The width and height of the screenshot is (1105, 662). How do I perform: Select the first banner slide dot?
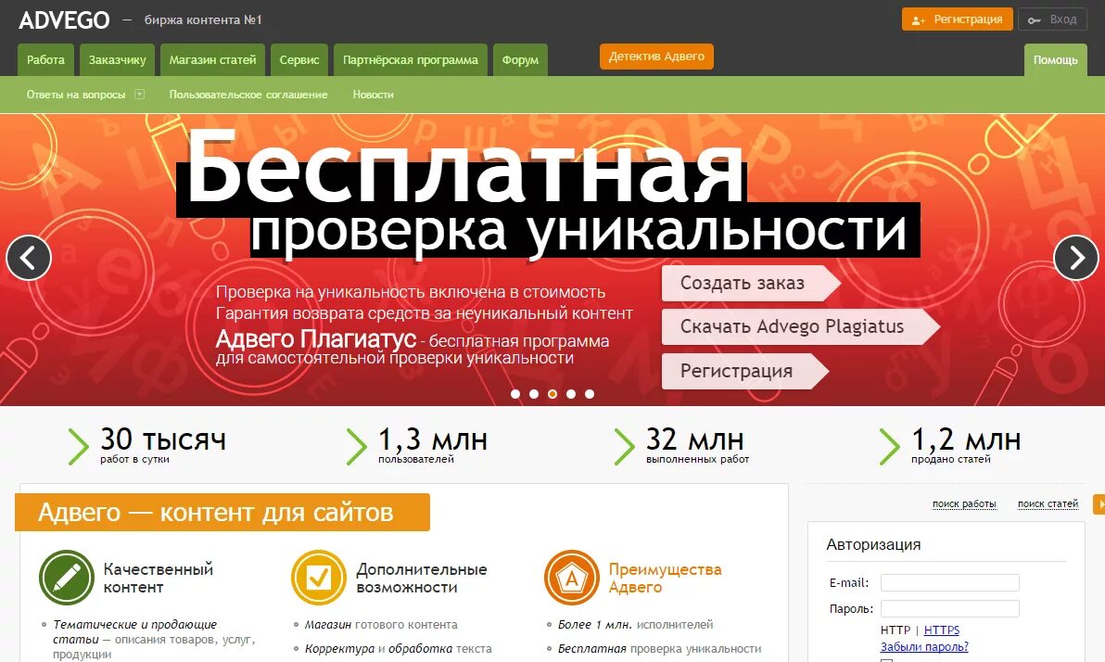pyautogui.click(x=515, y=394)
